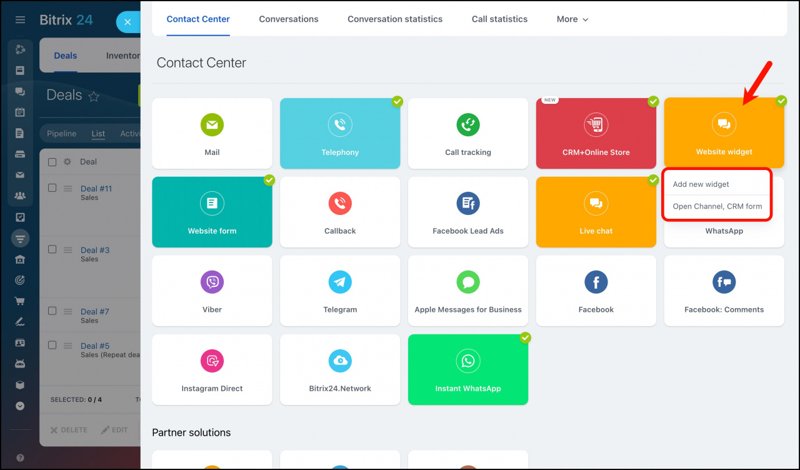800x470 pixels.
Task: Open the Deal #3 link
Action: click(x=95, y=250)
